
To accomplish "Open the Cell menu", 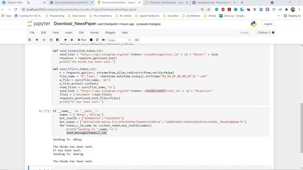I will 81,33.
